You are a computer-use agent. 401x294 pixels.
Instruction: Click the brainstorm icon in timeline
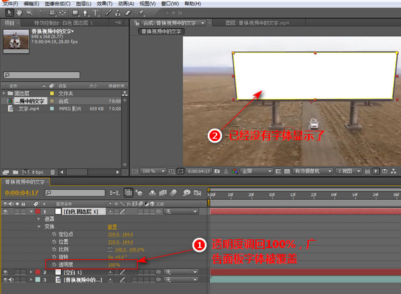click(x=187, y=193)
